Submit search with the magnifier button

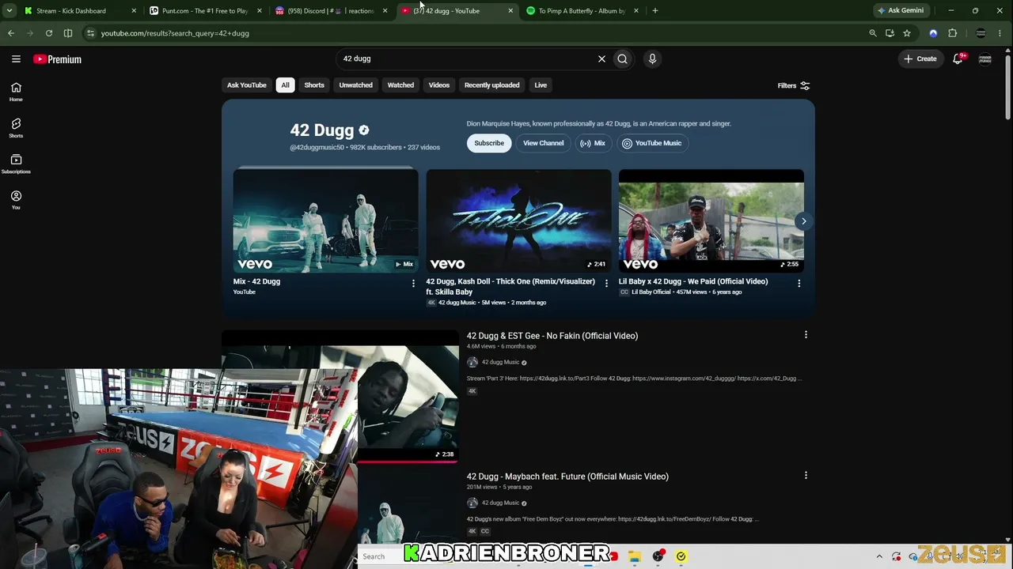pos(623,58)
